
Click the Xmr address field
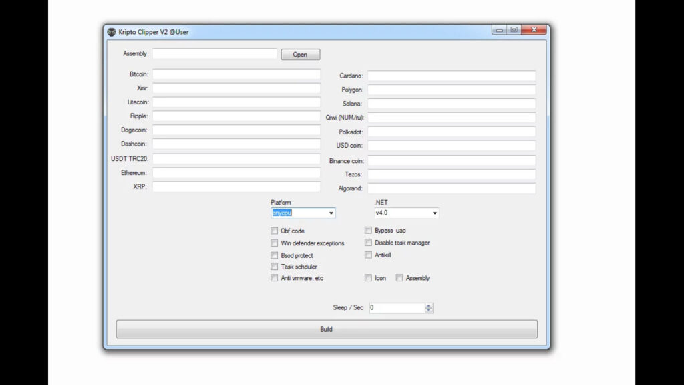[236, 88]
